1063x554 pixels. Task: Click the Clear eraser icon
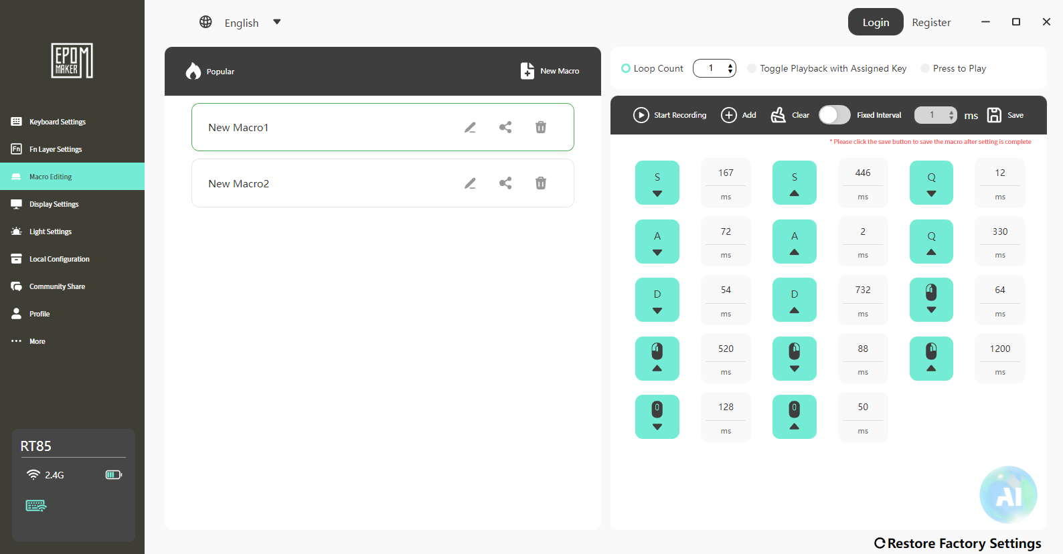pyautogui.click(x=778, y=115)
